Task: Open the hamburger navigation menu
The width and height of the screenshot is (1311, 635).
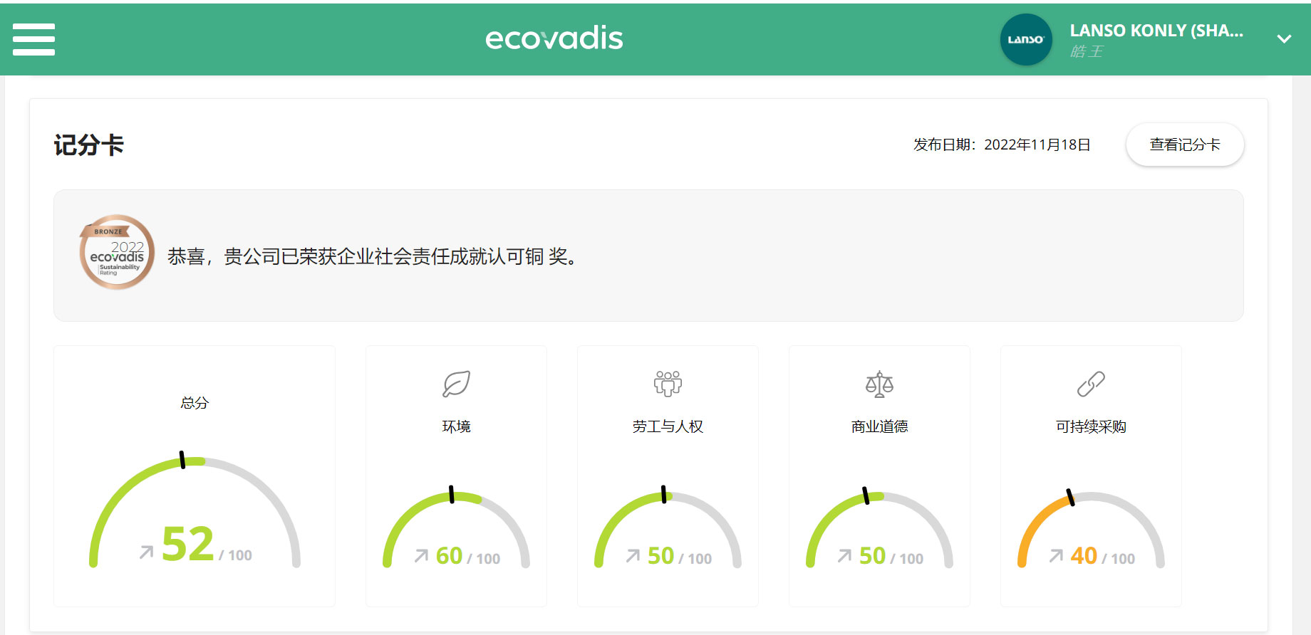Action: click(33, 39)
